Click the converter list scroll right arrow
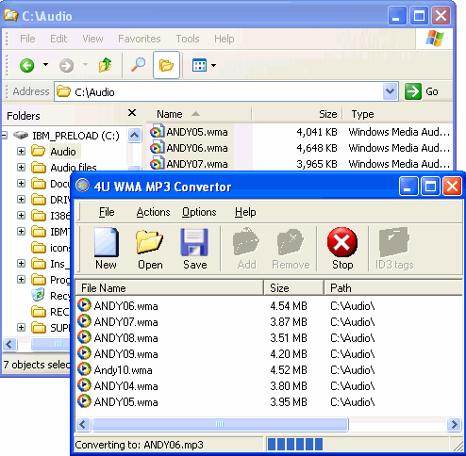This screenshot has width=466, height=456. click(454, 424)
